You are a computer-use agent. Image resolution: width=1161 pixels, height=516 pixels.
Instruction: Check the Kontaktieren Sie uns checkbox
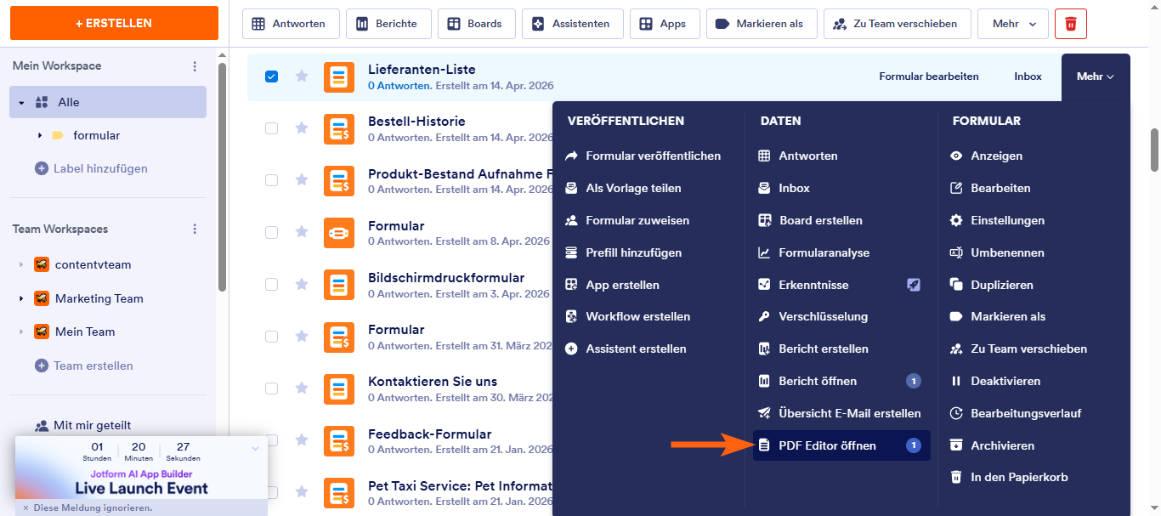coord(271,388)
